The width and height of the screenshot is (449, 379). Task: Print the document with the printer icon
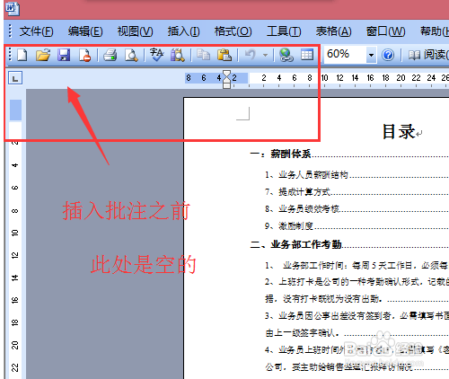[110, 55]
